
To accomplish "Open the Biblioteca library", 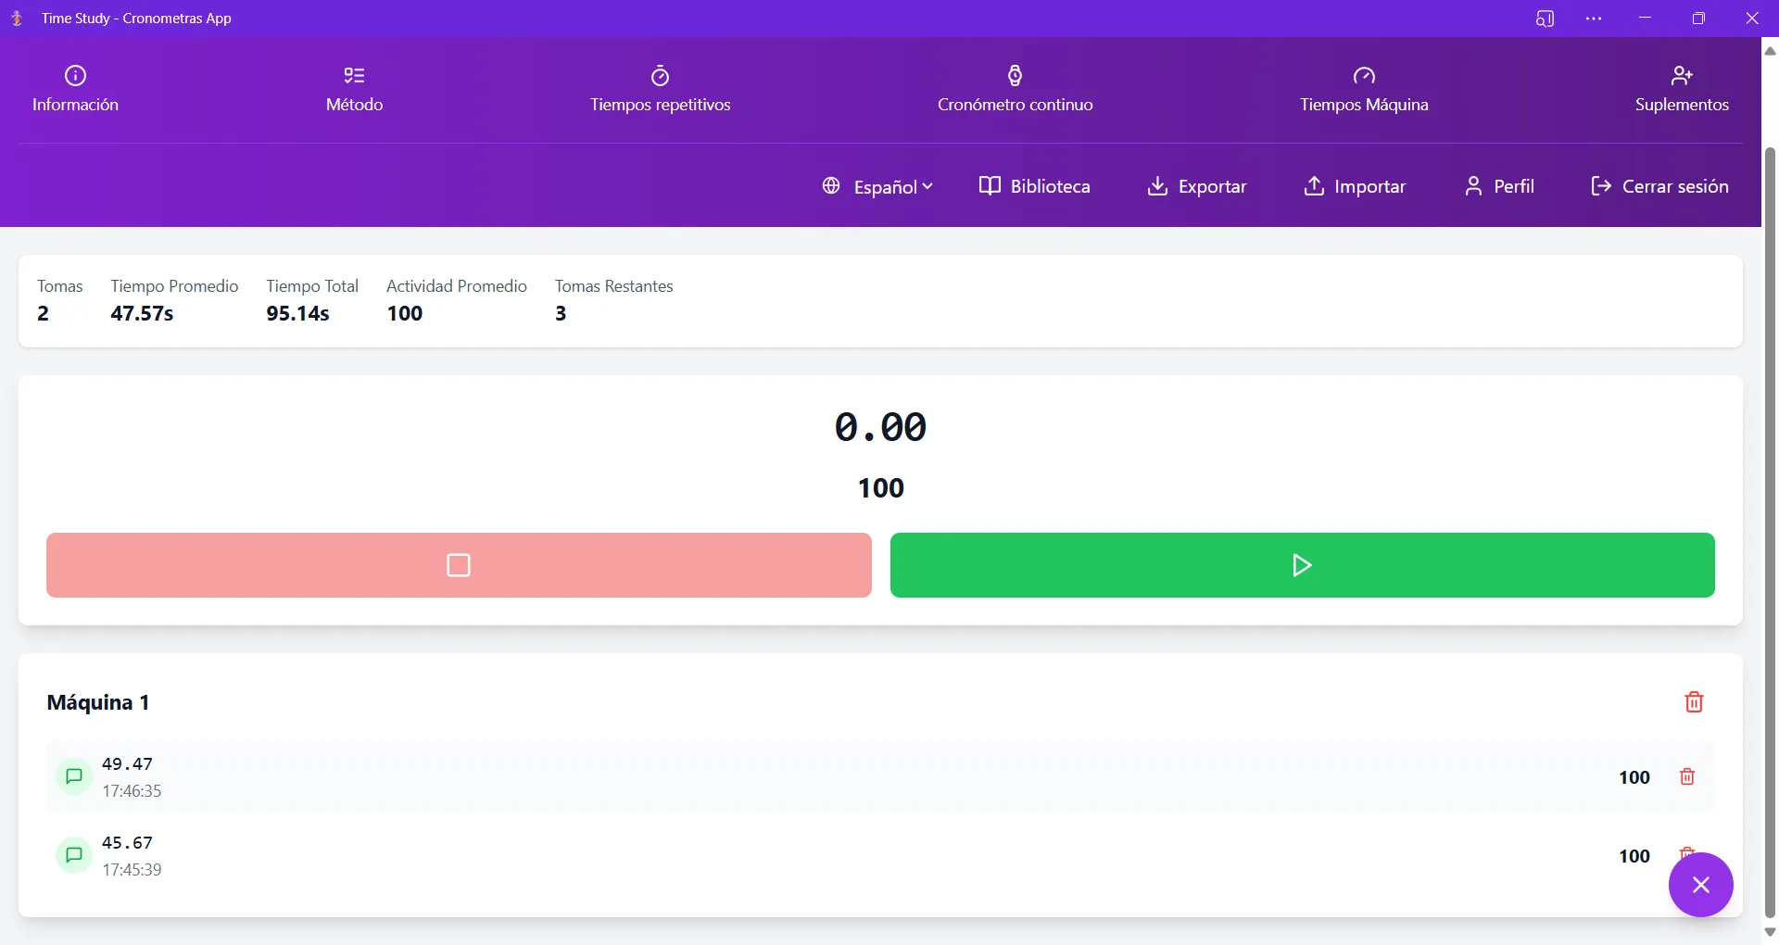I will tap(1035, 186).
